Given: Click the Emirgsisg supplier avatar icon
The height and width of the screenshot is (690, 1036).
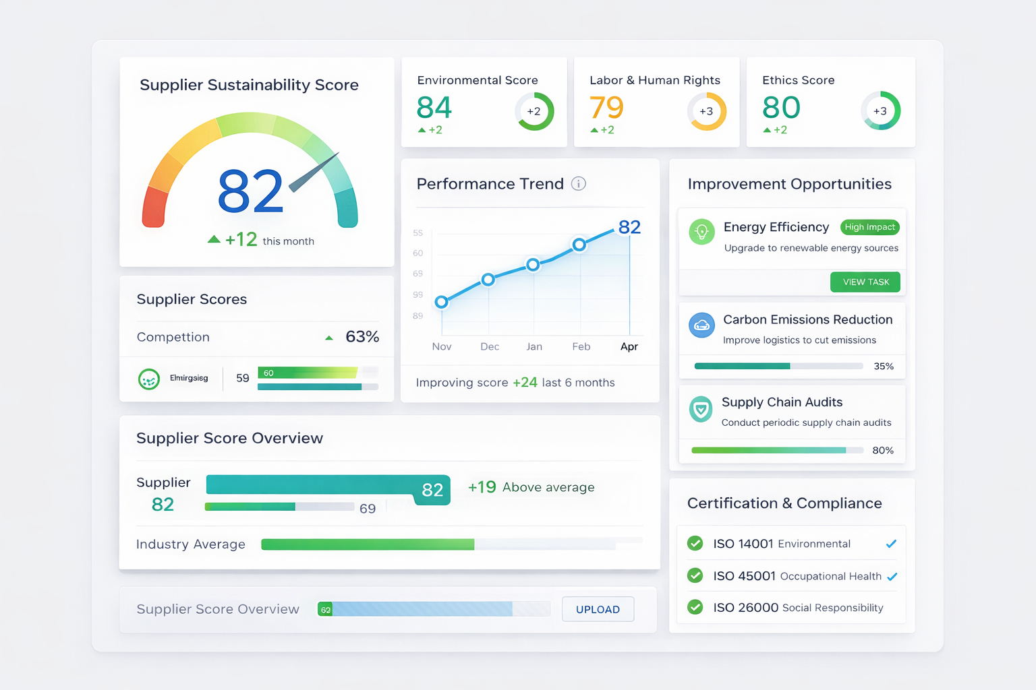Looking at the screenshot, I should coord(149,379).
